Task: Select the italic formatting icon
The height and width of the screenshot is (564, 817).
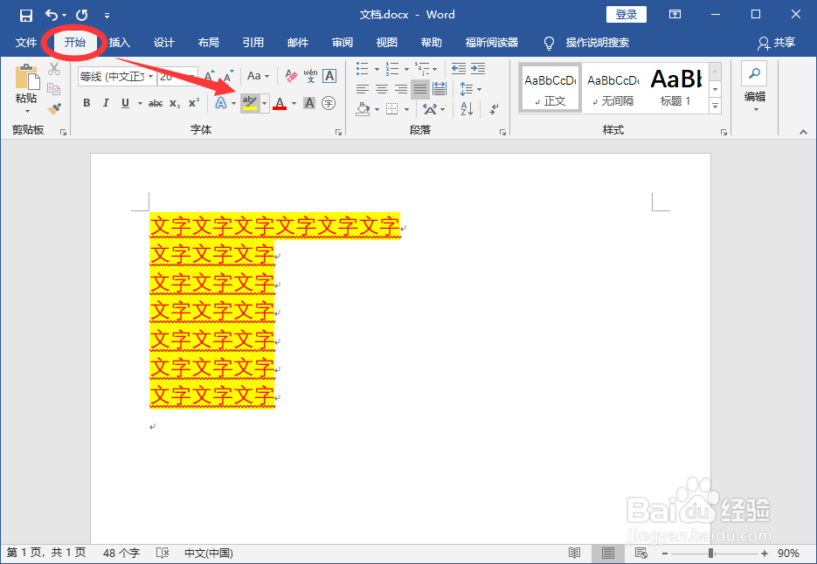Action: 106,103
